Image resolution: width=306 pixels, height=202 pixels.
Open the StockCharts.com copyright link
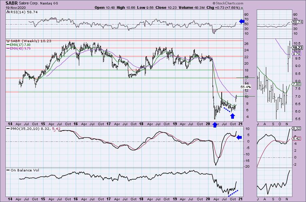coord(228,3)
